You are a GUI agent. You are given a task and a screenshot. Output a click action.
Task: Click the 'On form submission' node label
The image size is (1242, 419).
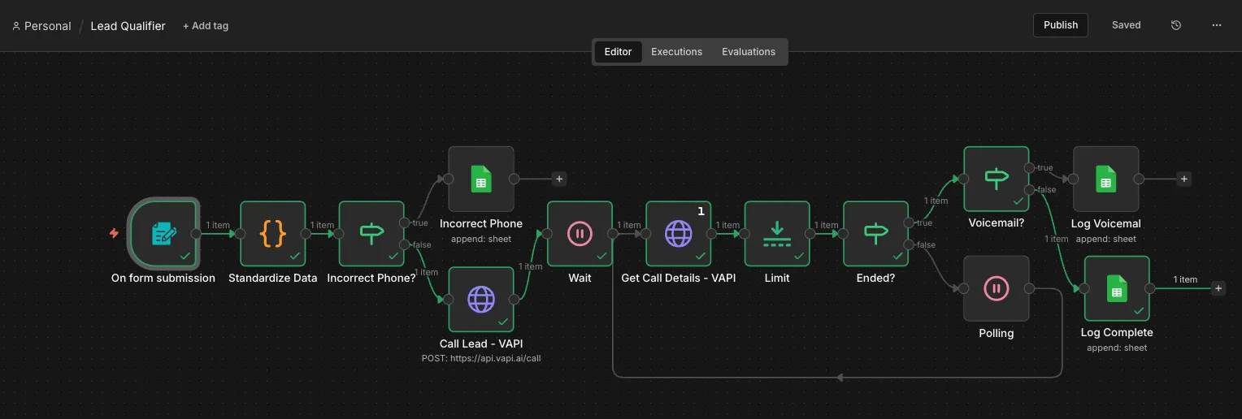[x=163, y=278]
